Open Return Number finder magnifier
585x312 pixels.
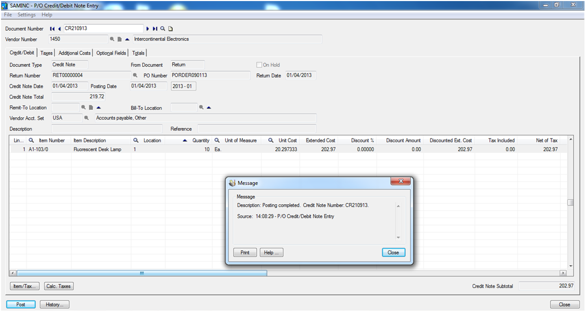pos(135,75)
